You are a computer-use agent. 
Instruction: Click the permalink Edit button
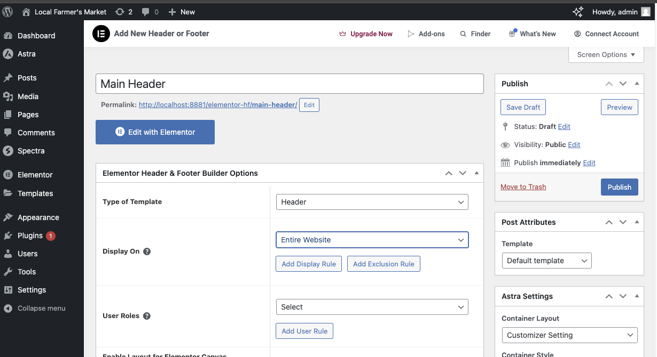[x=309, y=105]
